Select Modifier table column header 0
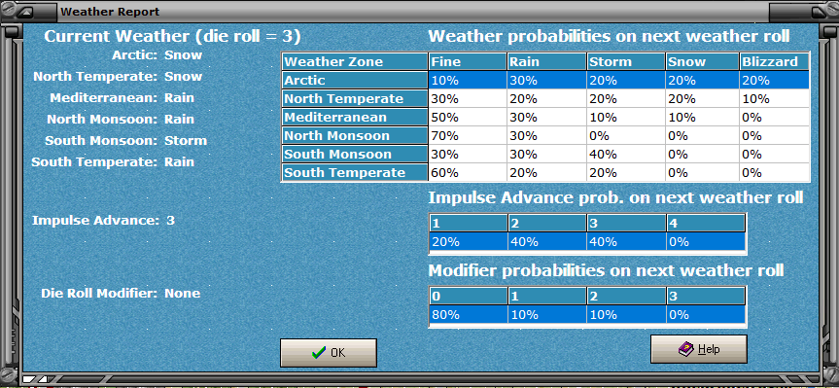The image size is (839, 388). (x=469, y=296)
